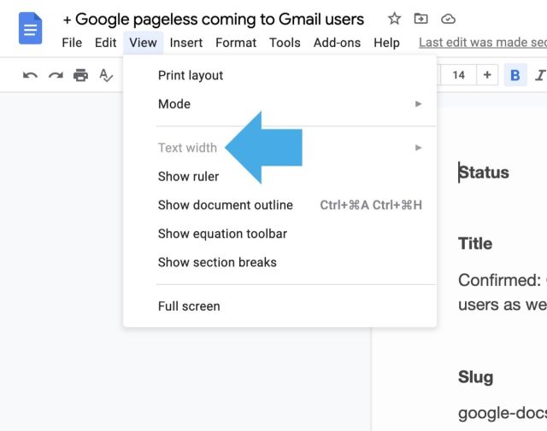Open the 'Last edit was made' version link
Image resolution: width=547 pixels, height=431 pixels.
tap(482, 43)
